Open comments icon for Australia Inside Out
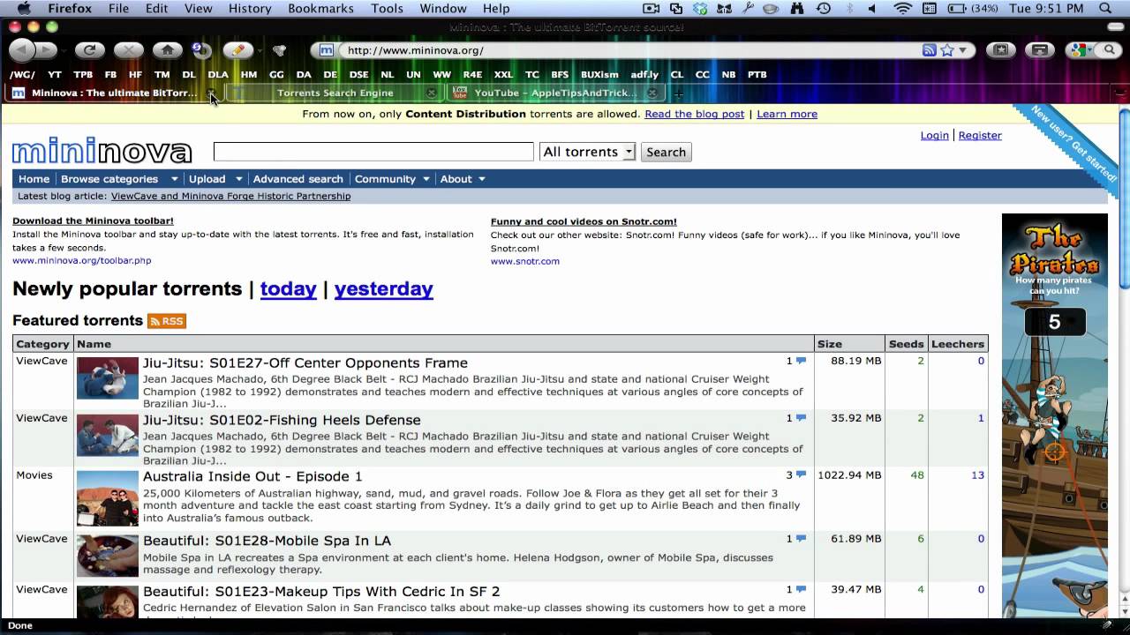Viewport: 1130px width, 635px height. [x=801, y=475]
